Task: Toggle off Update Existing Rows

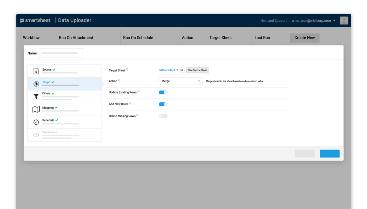Action: [x=163, y=92]
